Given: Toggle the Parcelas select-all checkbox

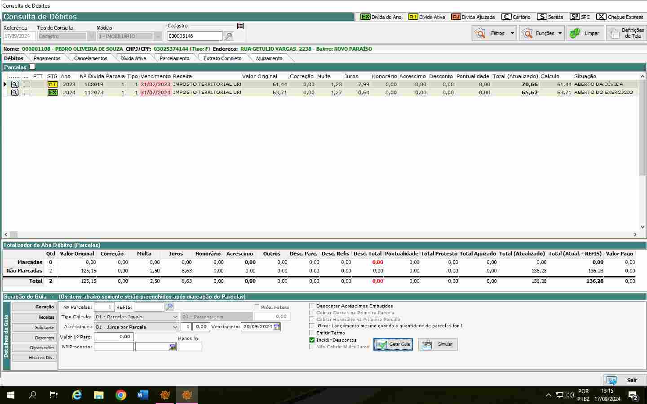Looking at the screenshot, I should [x=32, y=67].
